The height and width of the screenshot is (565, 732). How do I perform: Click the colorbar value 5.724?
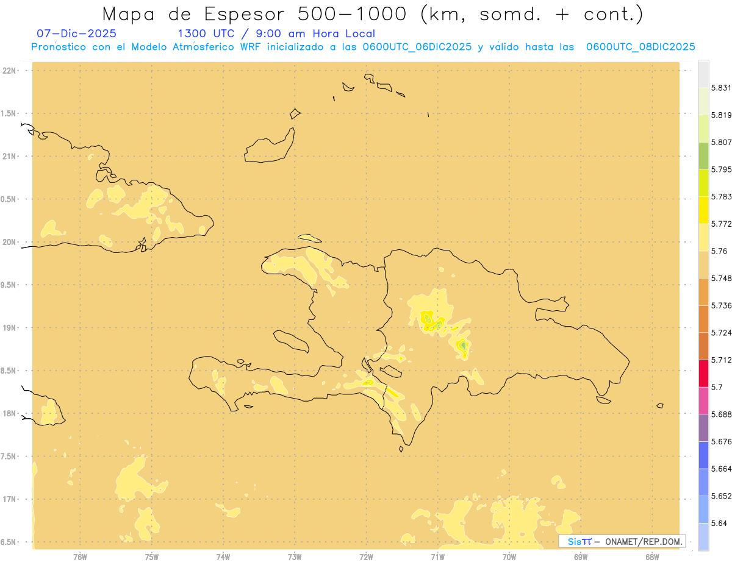click(x=722, y=333)
